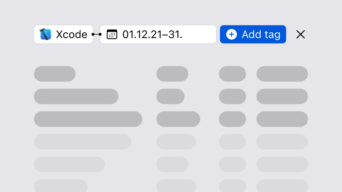Click third-row small dark pill in third column
The image size is (342, 192).
[232, 119]
